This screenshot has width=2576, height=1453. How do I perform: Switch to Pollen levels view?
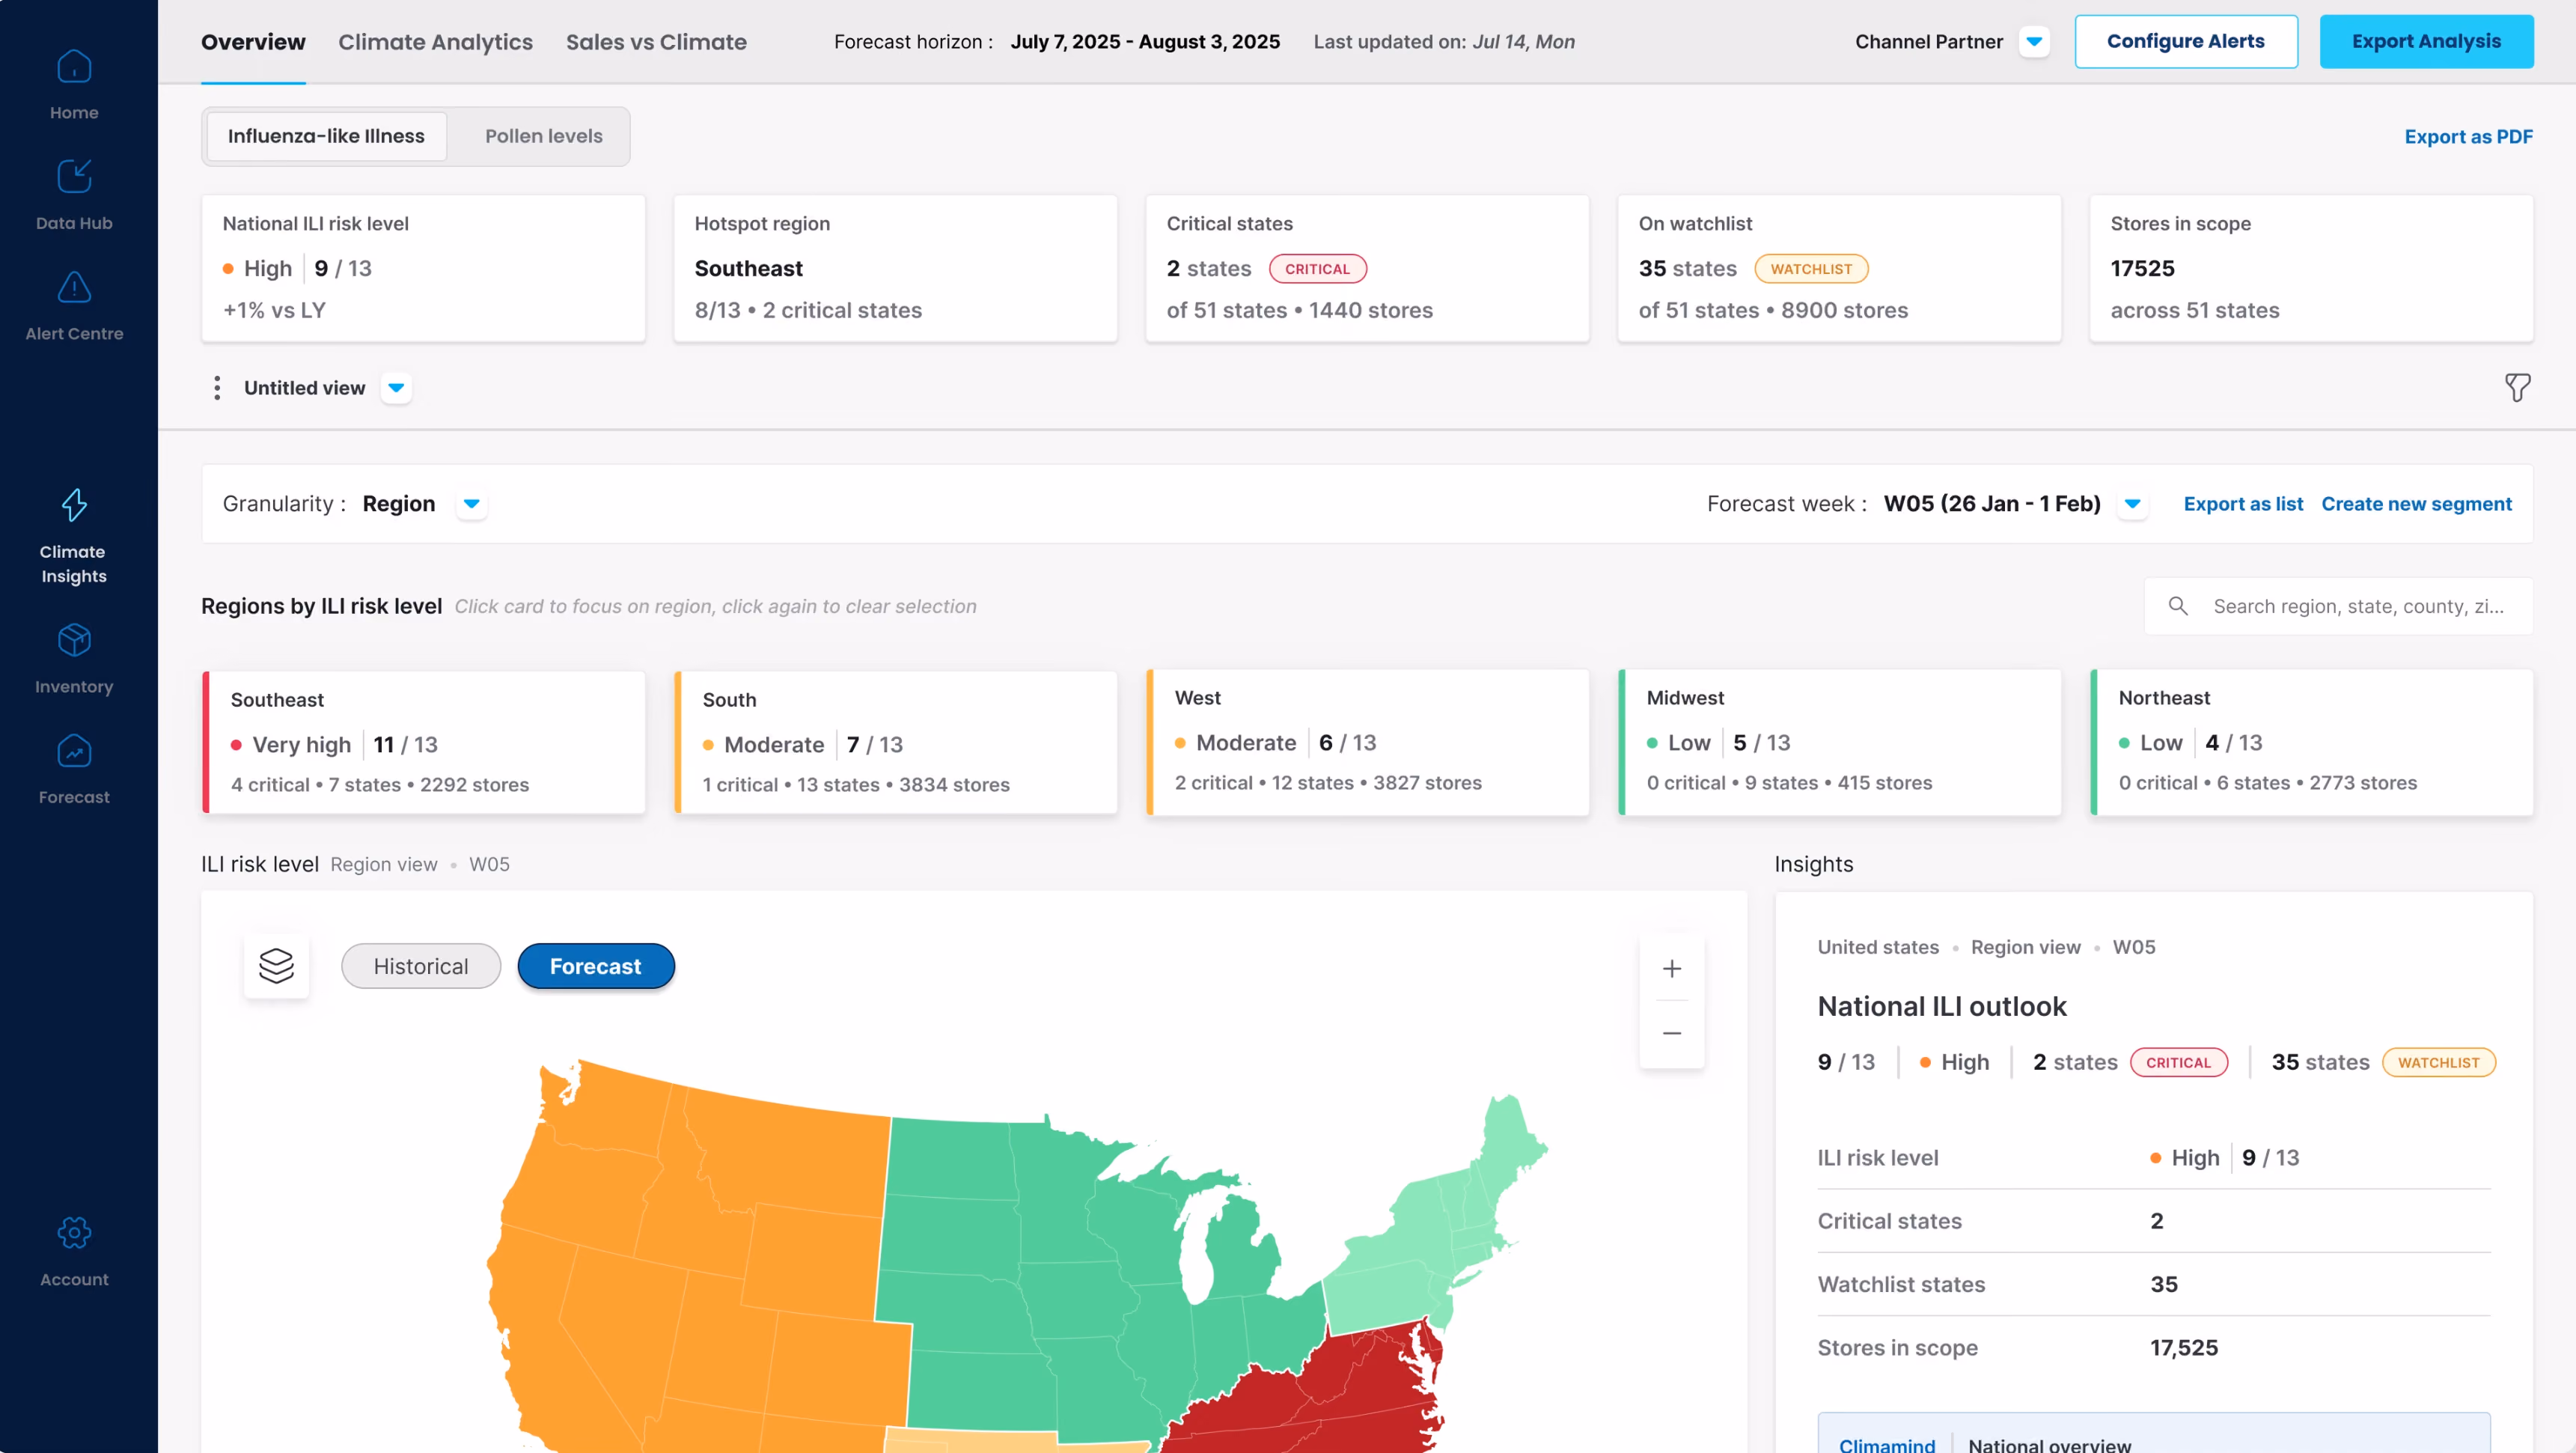pyautogui.click(x=543, y=136)
